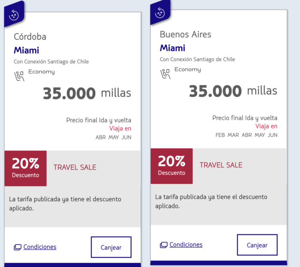This screenshot has width=300, height=267.
Task: Click the Condiciones window icon on Buenos Aires card
Action: coord(164,245)
